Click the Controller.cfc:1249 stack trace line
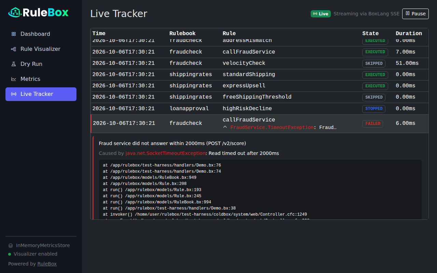437x273 pixels. (205, 214)
